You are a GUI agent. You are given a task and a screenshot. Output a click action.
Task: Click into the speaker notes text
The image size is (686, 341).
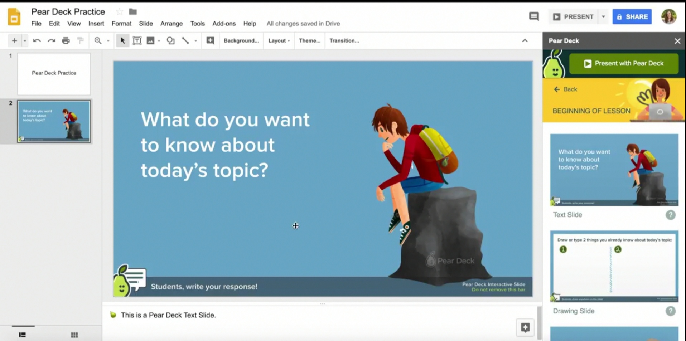point(168,315)
